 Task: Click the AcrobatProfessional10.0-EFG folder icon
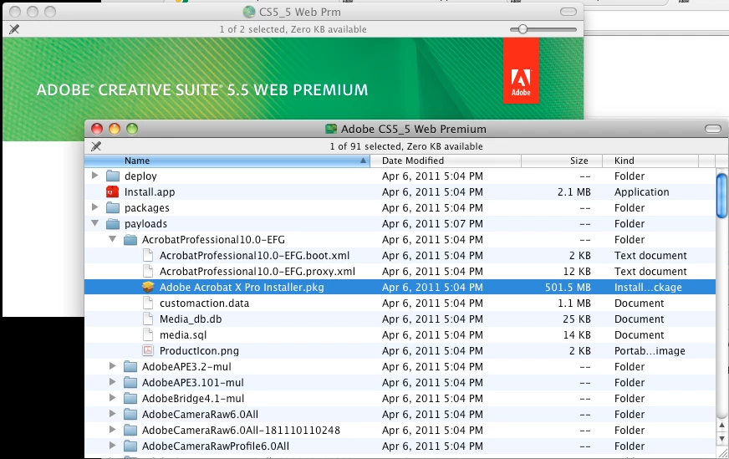point(130,239)
